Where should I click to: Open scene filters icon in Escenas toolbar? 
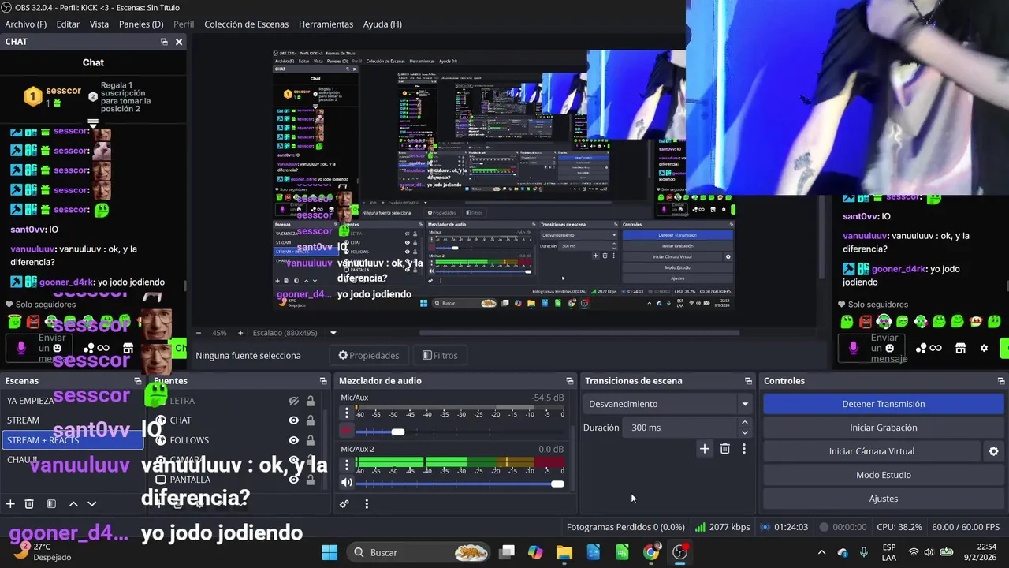(x=51, y=503)
